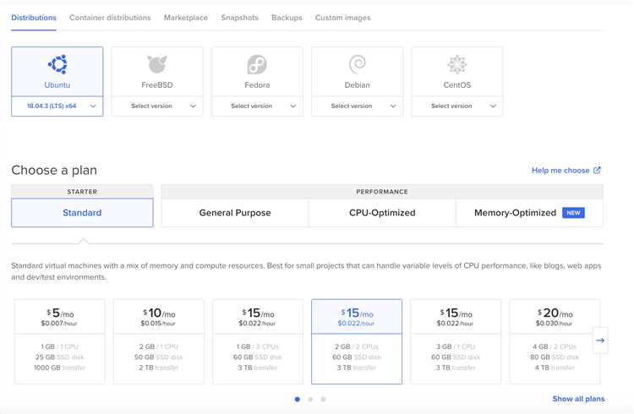
Task: Open the FreeBSD Select version dropdown
Action: 157,106
